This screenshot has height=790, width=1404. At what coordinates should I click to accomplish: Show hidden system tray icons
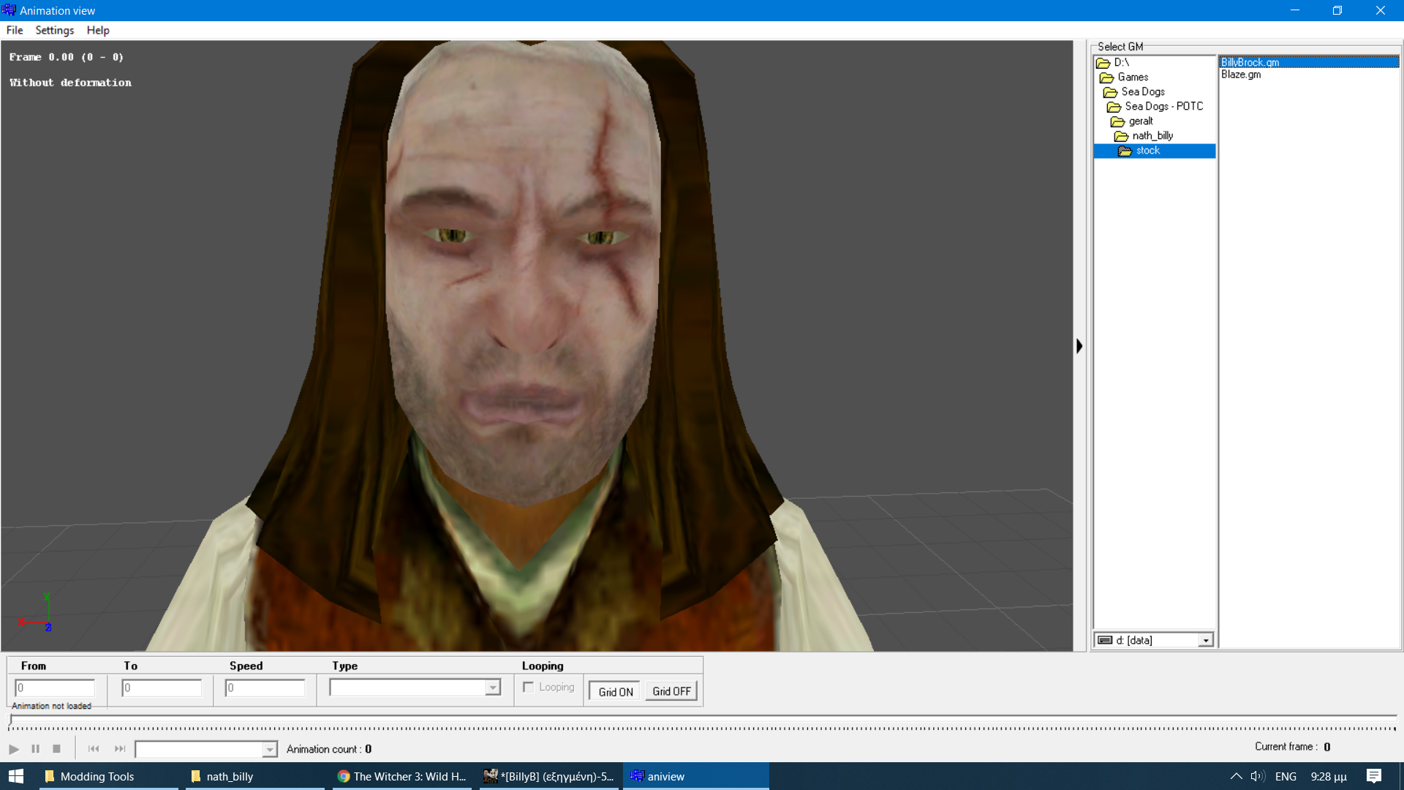pyautogui.click(x=1236, y=776)
